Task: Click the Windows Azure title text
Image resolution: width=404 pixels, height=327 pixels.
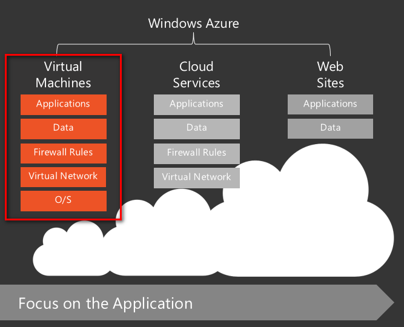Action: 193,24
